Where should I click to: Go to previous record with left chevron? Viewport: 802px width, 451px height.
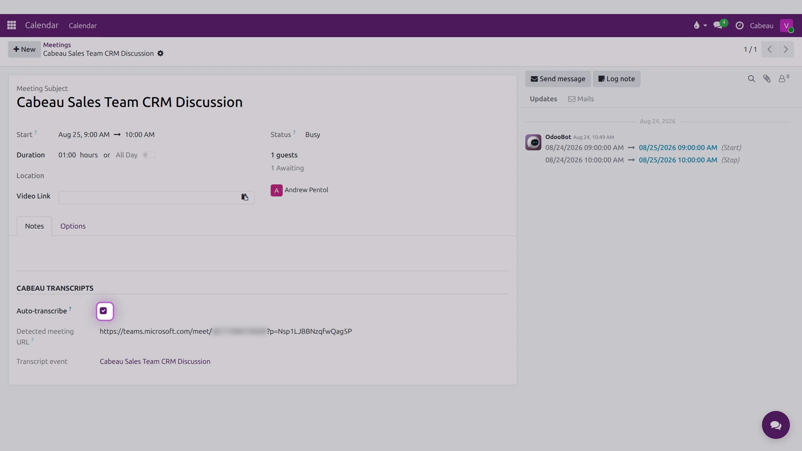point(770,49)
